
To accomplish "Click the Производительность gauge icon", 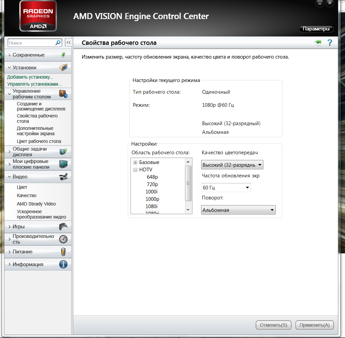I will [x=63, y=239].
